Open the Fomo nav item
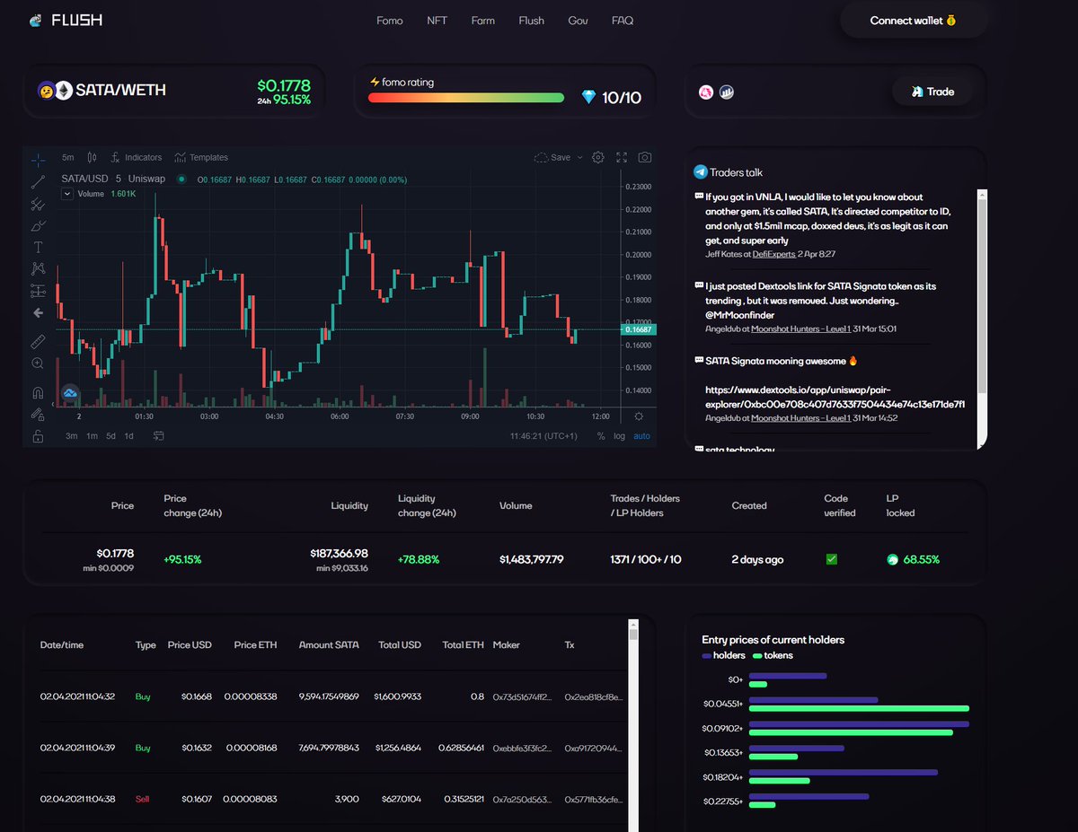 (390, 20)
